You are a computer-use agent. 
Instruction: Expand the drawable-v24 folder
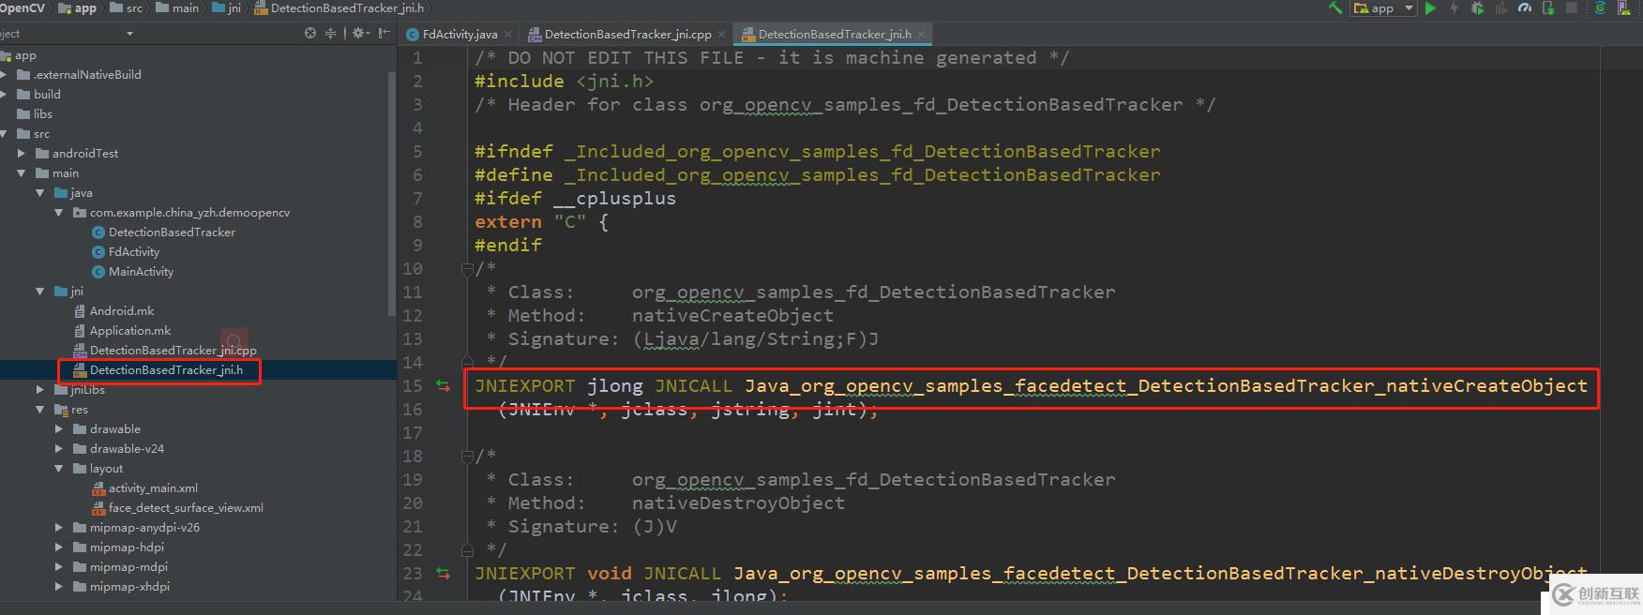point(59,448)
